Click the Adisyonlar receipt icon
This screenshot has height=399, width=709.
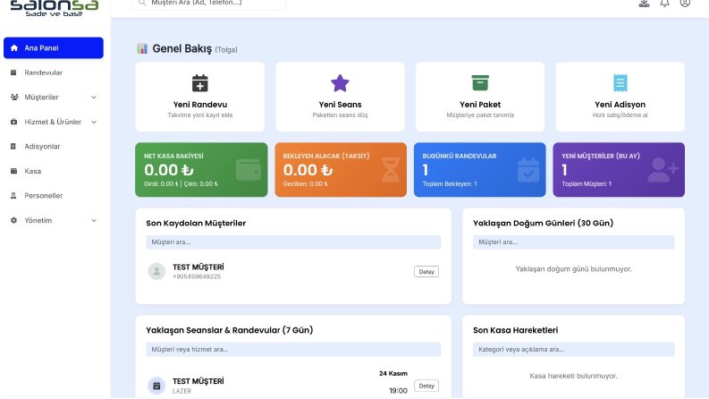pyautogui.click(x=13, y=147)
